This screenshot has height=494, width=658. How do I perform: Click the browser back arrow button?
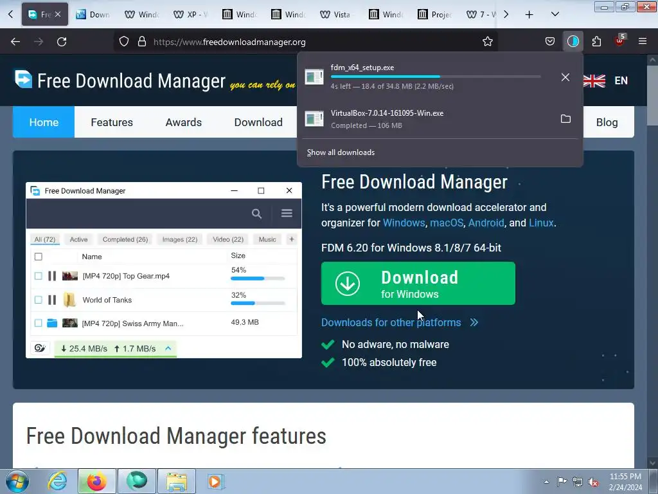tap(15, 42)
